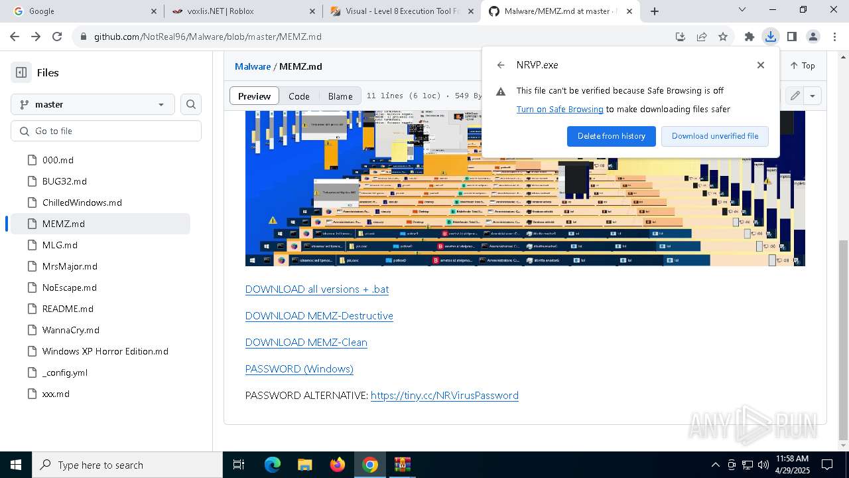
Task: Open Turn on Safe Browsing link
Action: (560, 109)
